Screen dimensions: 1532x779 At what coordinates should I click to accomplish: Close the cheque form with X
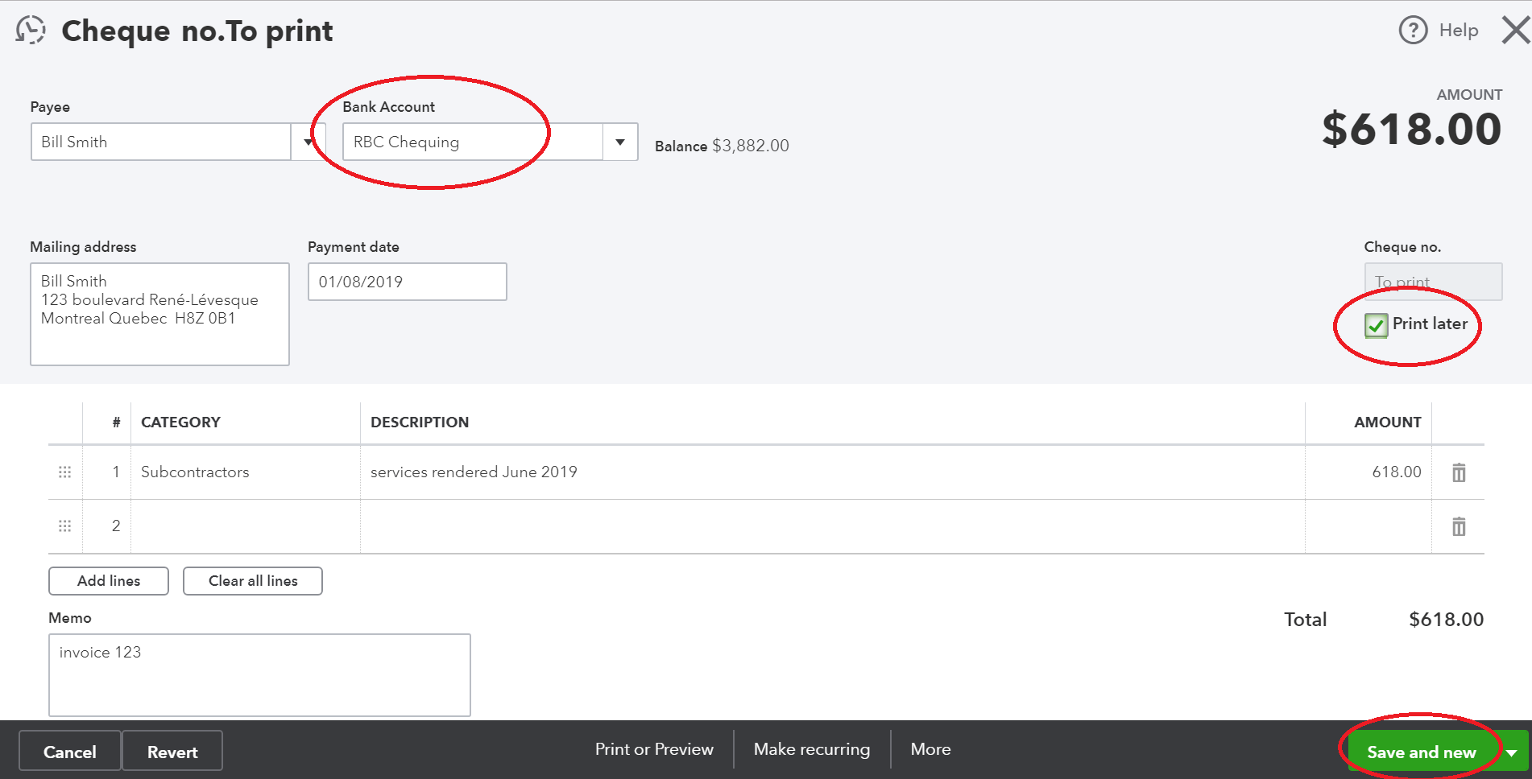[x=1515, y=31]
